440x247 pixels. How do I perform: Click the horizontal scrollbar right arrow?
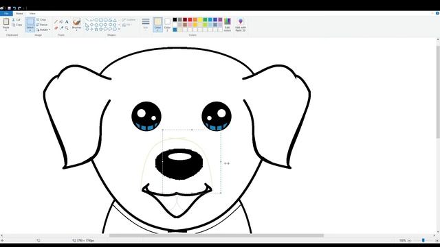pyautogui.click(x=434, y=235)
